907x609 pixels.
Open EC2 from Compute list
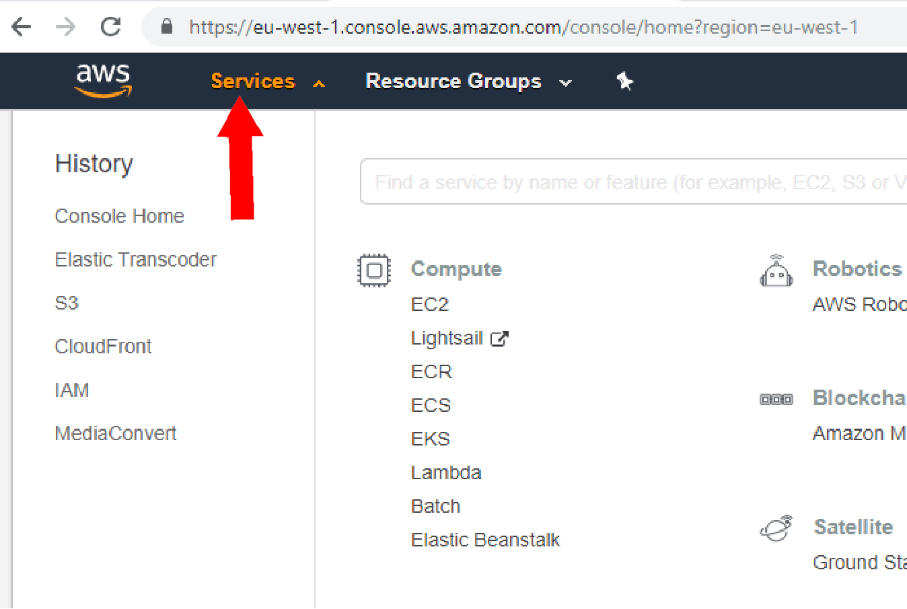(429, 304)
